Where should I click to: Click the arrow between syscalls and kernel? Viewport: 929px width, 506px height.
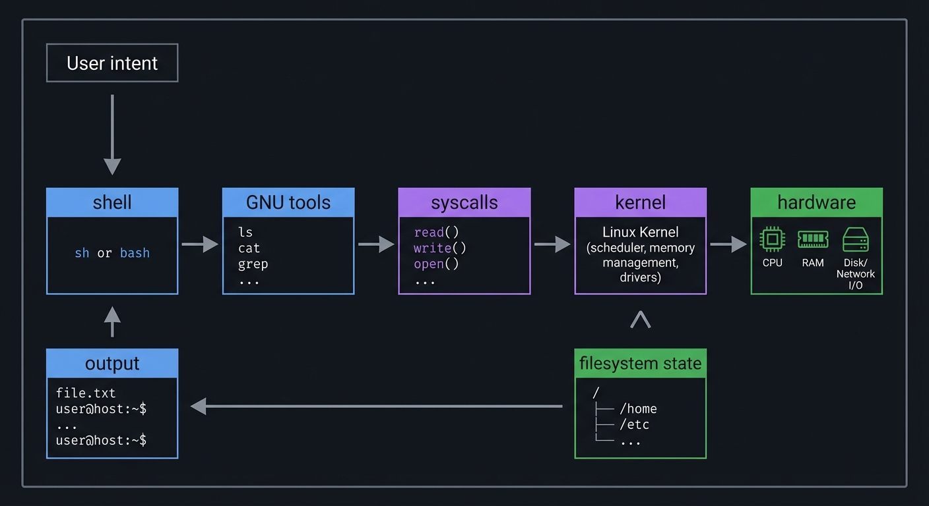(x=552, y=244)
